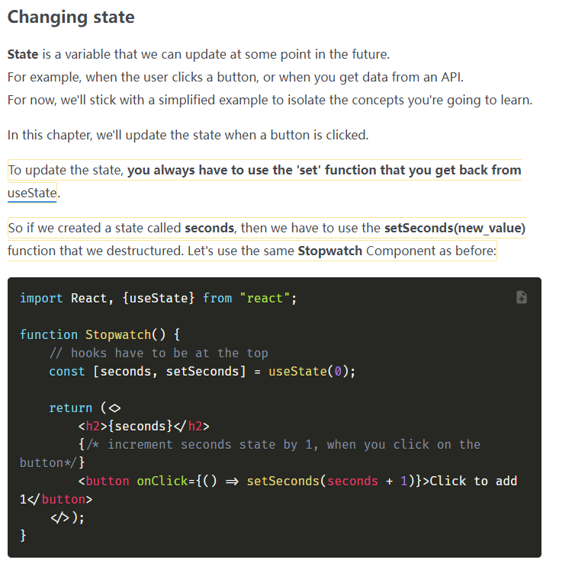Click the sentence about updating state on button click
This screenshot has width=572, height=563.
coord(188,135)
